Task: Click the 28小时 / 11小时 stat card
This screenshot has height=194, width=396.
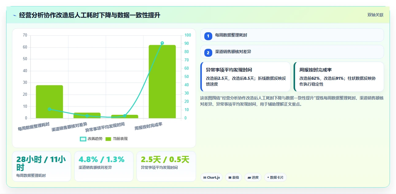Action: [x=41, y=166]
